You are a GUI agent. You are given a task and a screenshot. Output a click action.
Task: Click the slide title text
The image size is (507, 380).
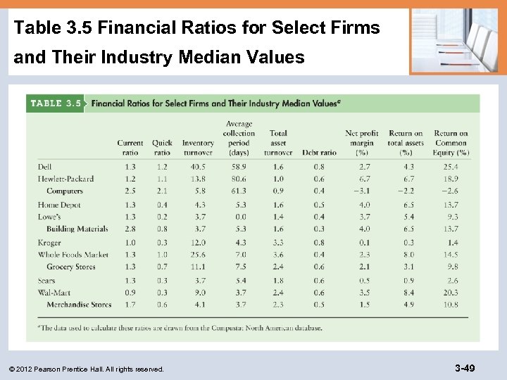[196, 42]
